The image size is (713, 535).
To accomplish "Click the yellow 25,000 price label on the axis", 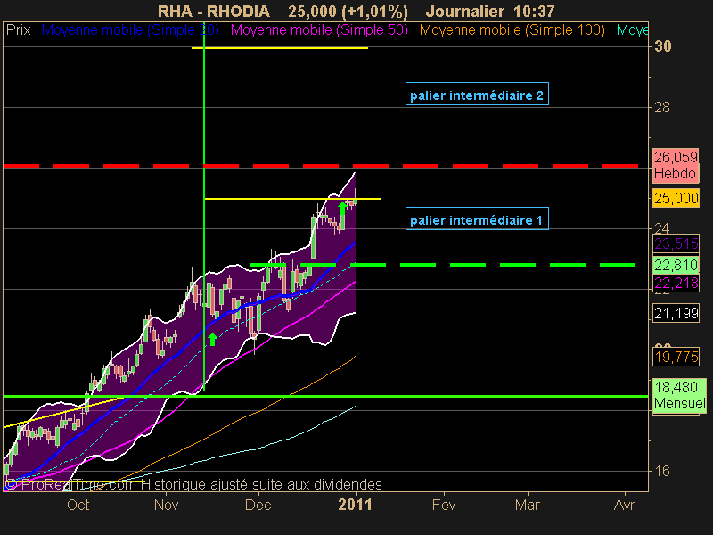I will [676, 198].
